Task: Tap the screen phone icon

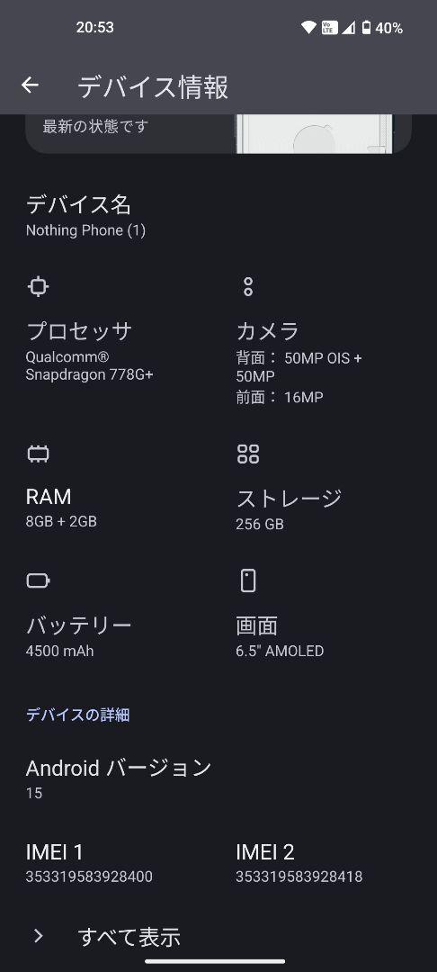Action: (x=248, y=580)
